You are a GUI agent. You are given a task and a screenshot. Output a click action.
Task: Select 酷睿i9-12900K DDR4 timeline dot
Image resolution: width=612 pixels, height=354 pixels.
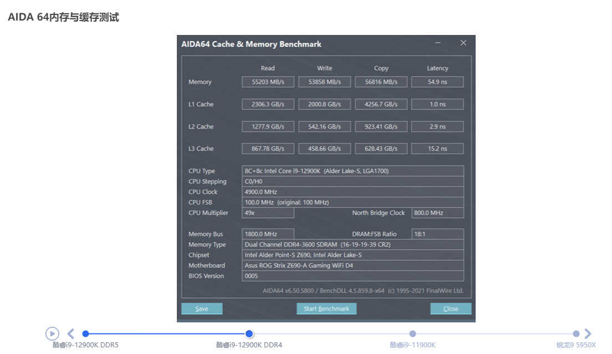coord(249,333)
